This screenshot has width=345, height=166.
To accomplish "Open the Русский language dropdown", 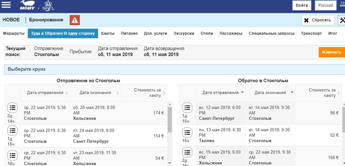I will click(326, 5).
